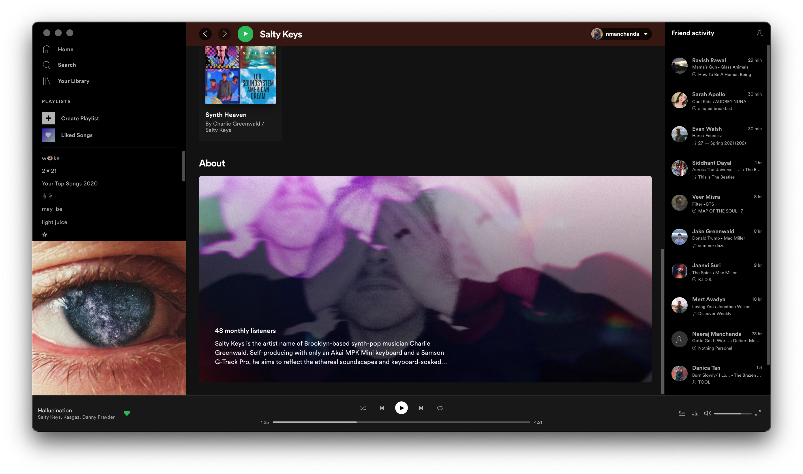
Task: Open This Is The Beatles playlist link
Action: click(x=716, y=177)
